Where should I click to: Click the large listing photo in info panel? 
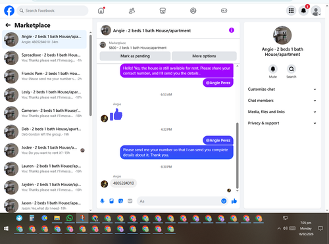tap(282, 36)
